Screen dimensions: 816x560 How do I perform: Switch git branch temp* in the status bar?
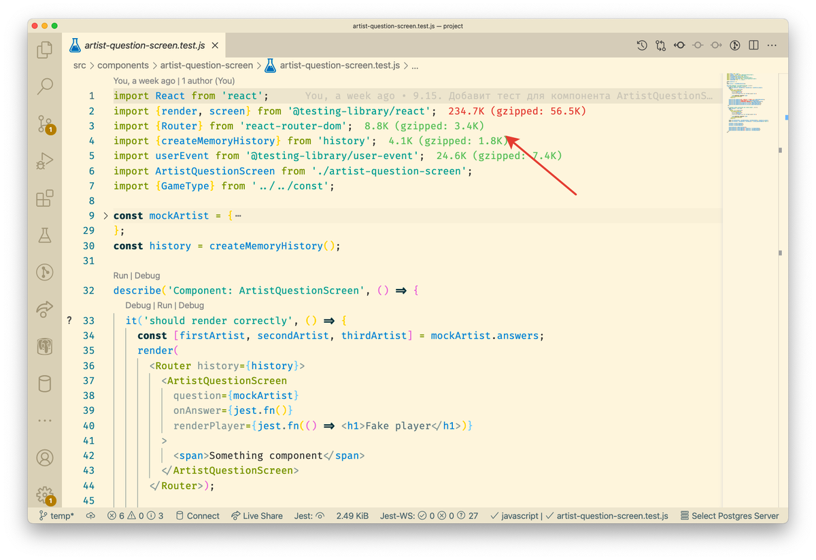pyautogui.click(x=57, y=516)
